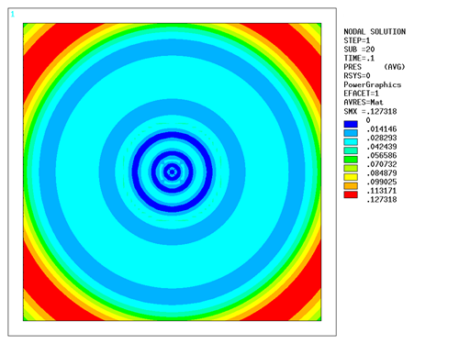Click the red legend swatch

[x=351, y=194]
